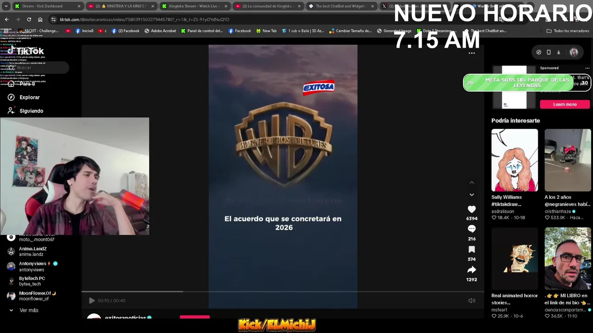Click Learn more sponsored button
This screenshot has height=333, width=593.
[565, 105]
